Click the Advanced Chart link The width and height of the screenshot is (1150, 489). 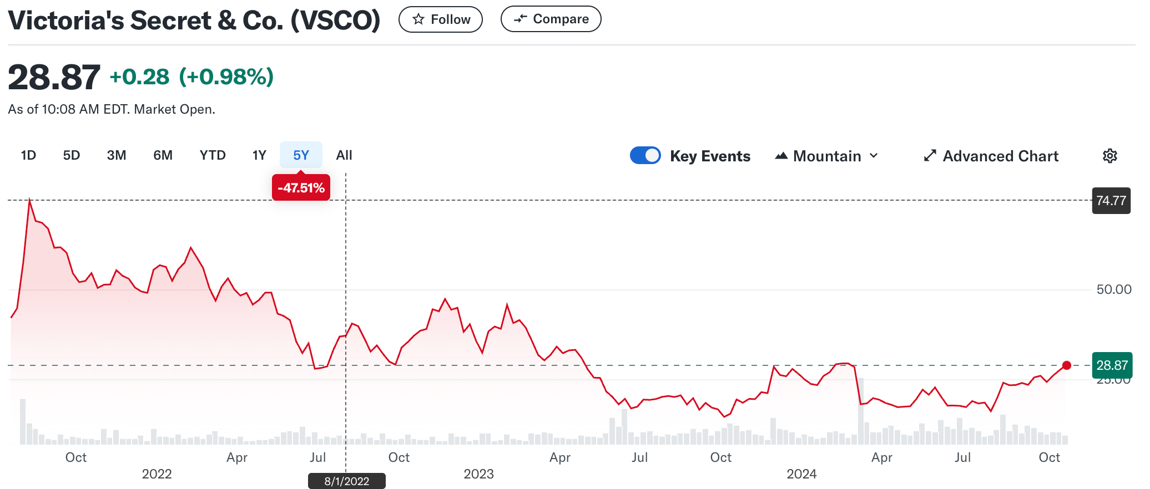tap(991, 156)
